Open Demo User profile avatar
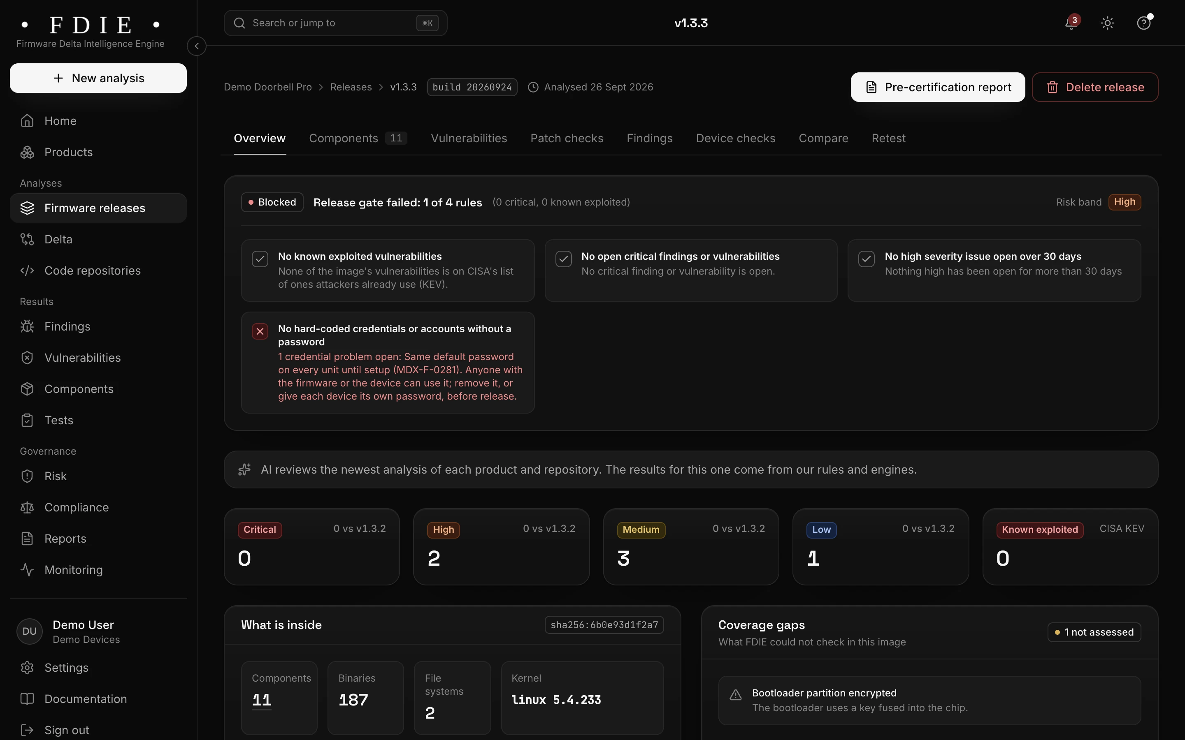This screenshot has height=740, width=1185. click(x=29, y=631)
